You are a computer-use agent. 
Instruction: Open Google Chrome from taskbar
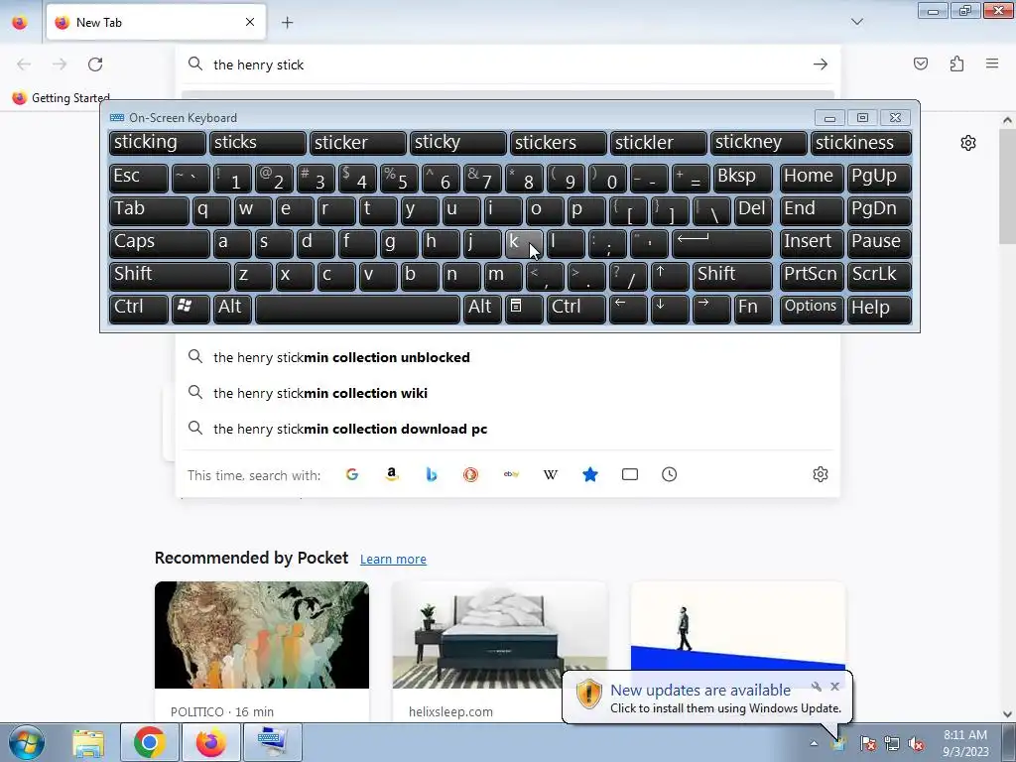point(149,742)
